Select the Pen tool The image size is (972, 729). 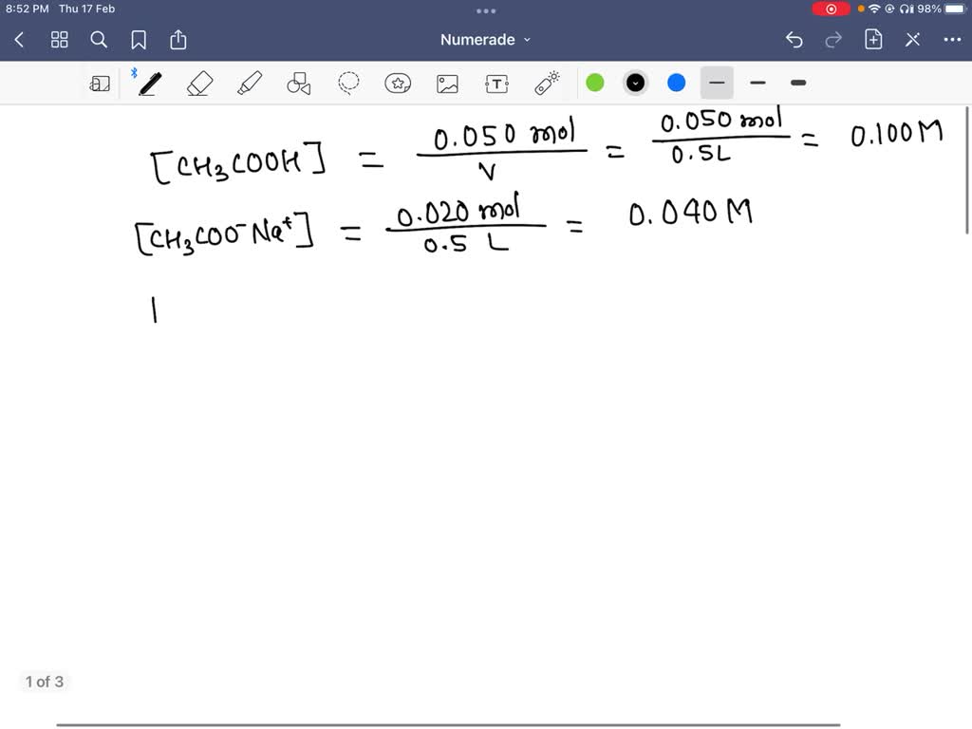(x=148, y=83)
